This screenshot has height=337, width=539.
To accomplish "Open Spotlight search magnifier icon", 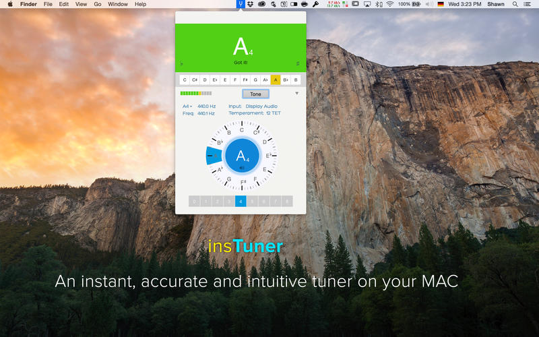I will [515, 4].
